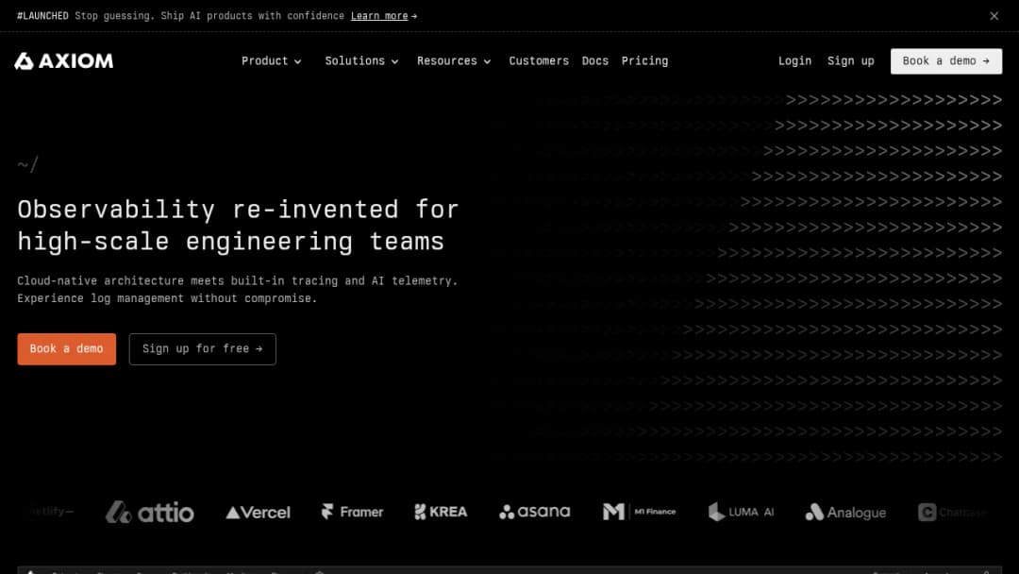Expand the Resources dropdown menu
The height and width of the screenshot is (574, 1019).
[x=454, y=61]
